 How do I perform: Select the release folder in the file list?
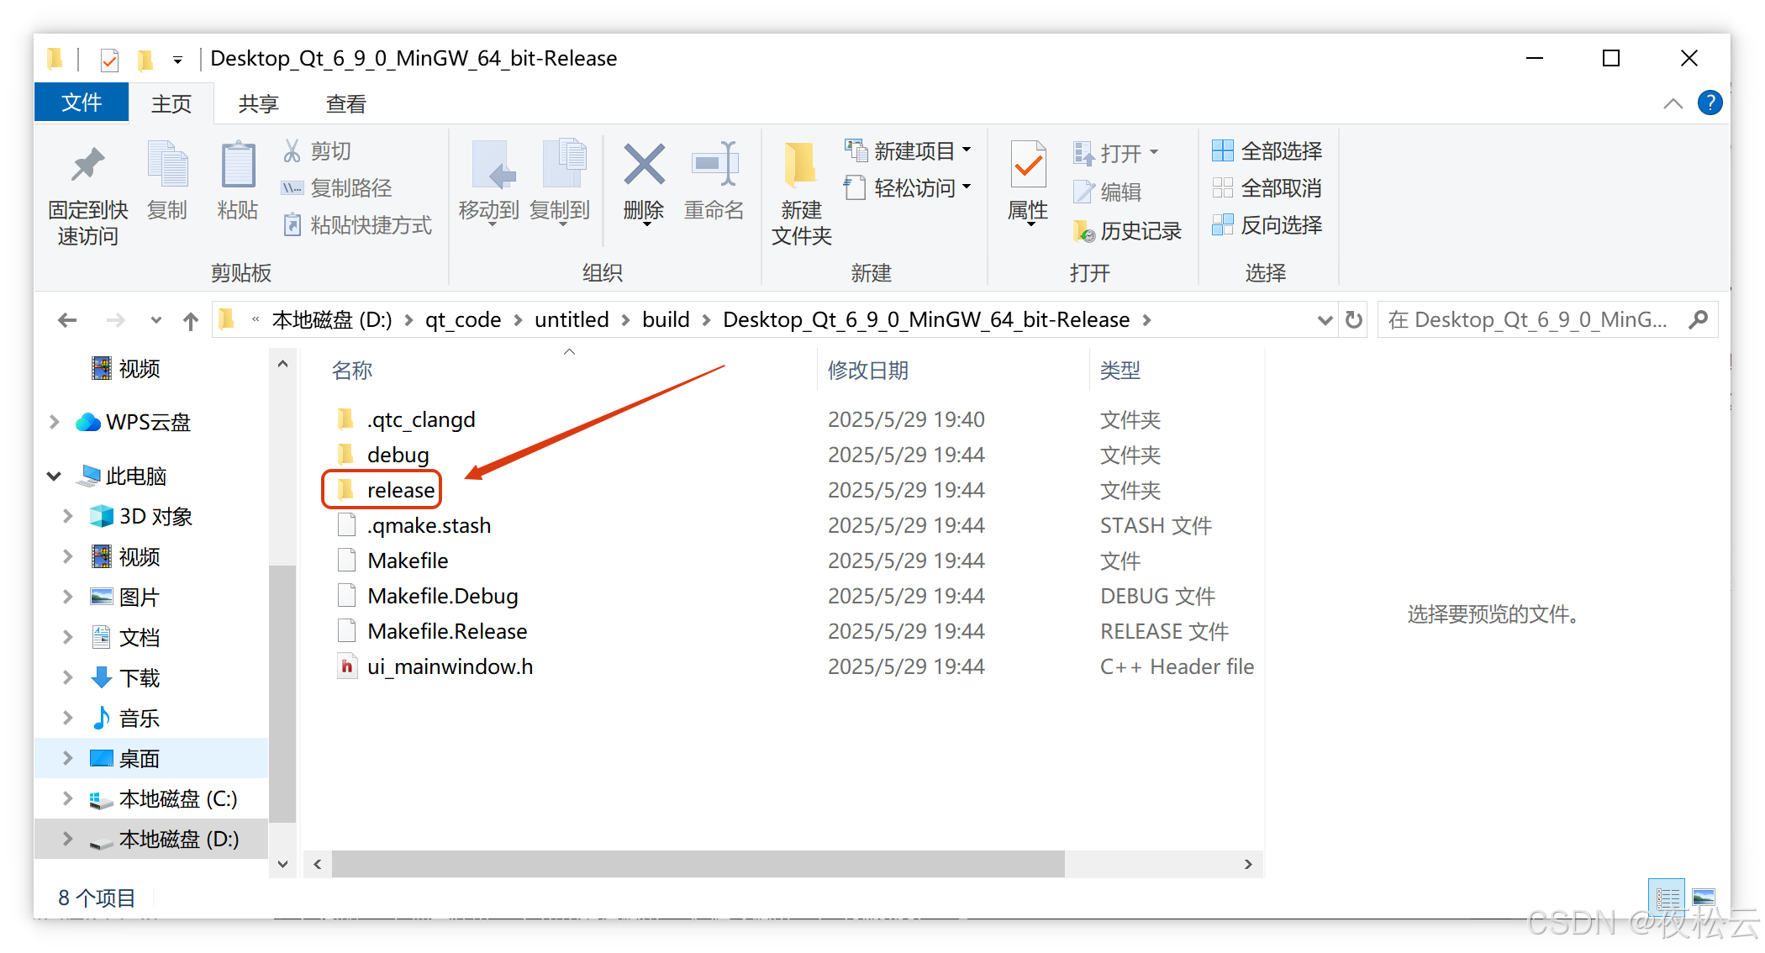[400, 490]
